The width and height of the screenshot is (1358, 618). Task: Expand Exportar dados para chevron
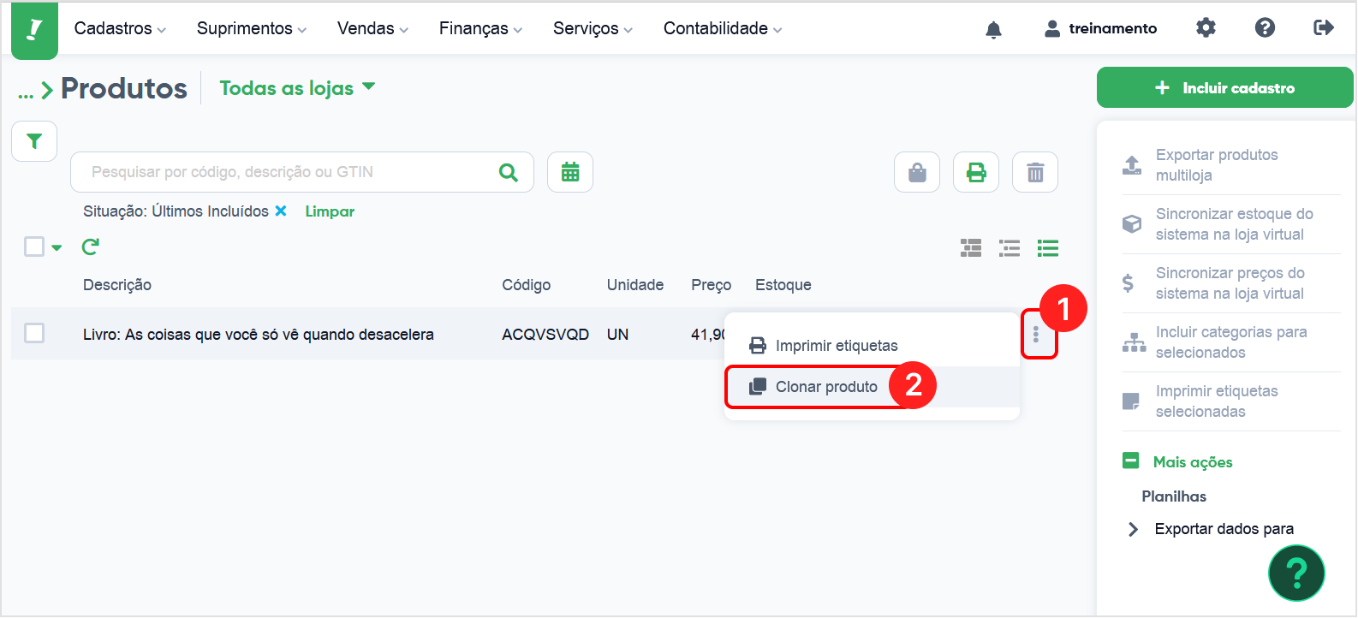point(1133,529)
